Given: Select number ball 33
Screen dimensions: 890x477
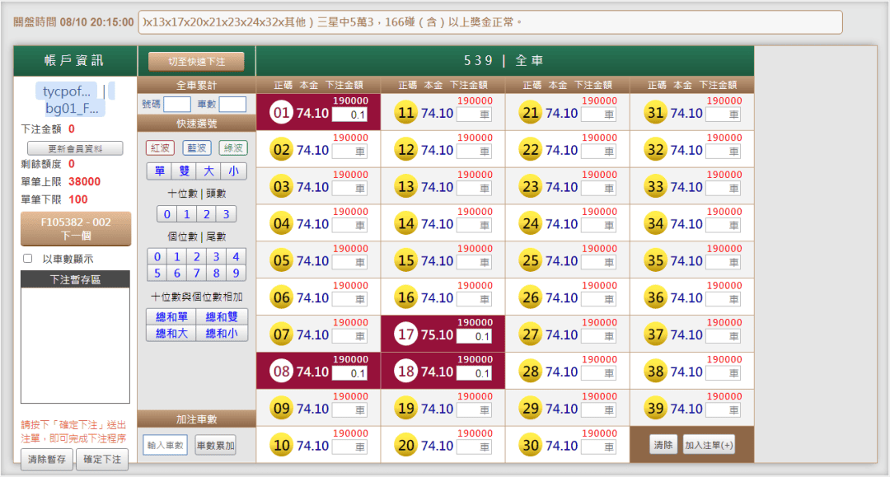Looking at the screenshot, I should pos(655,187).
